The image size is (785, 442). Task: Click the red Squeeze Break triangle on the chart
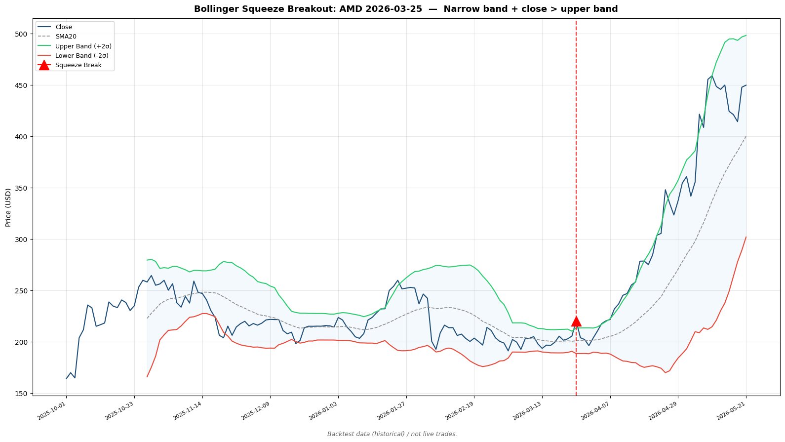[x=576, y=321]
